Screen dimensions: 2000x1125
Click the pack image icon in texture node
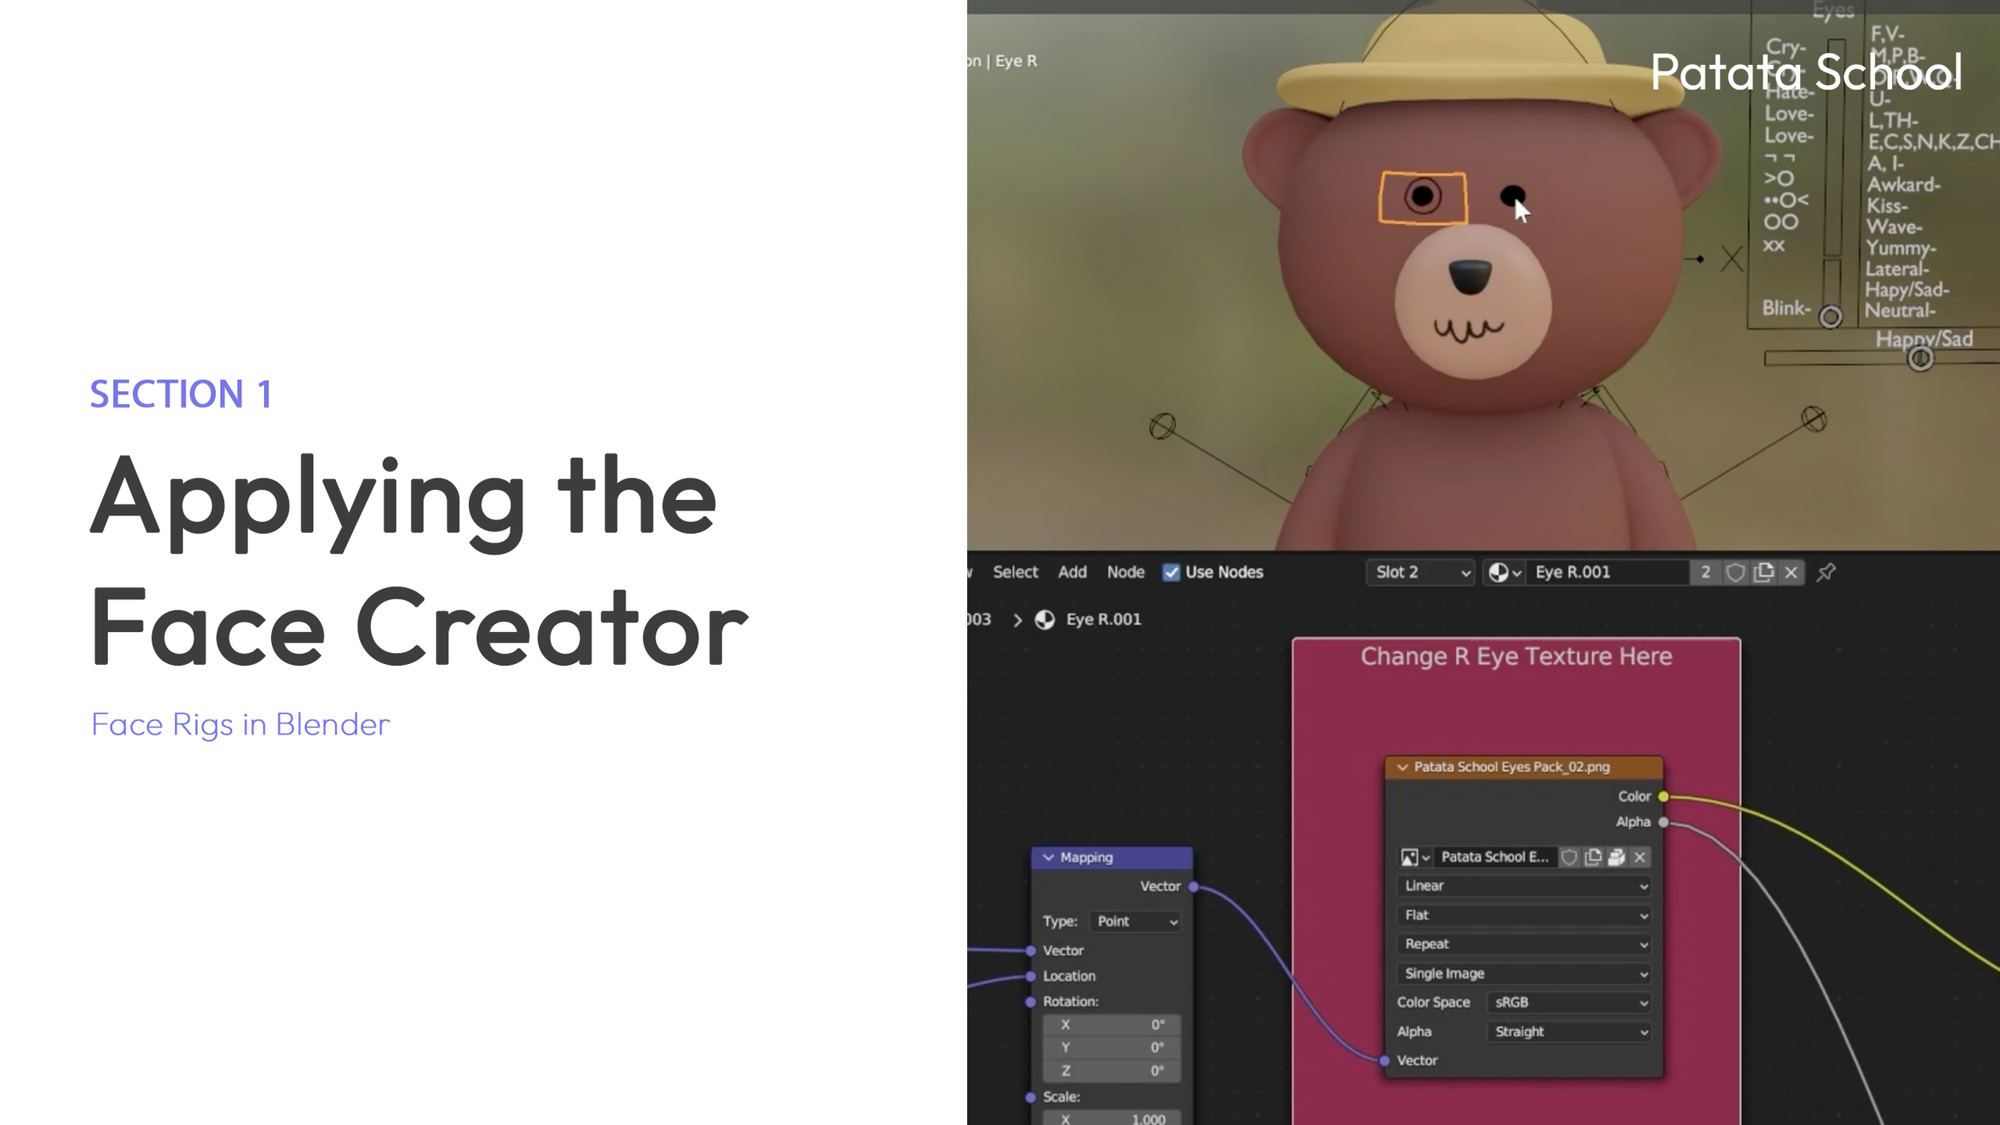point(1616,857)
